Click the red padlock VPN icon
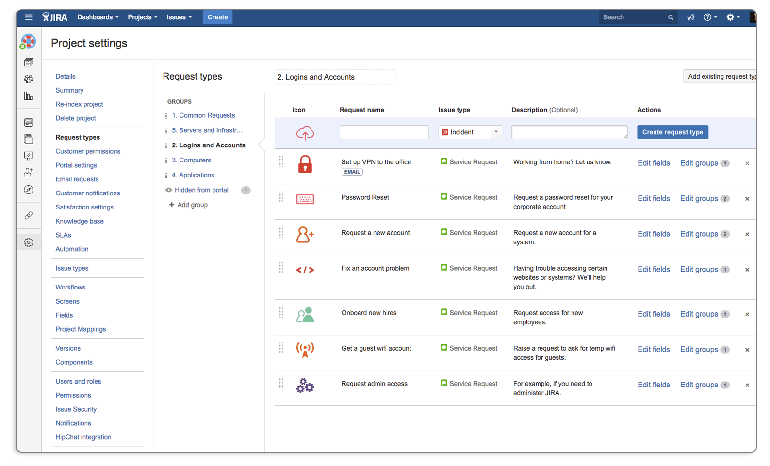The image size is (770, 466). coord(305,164)
